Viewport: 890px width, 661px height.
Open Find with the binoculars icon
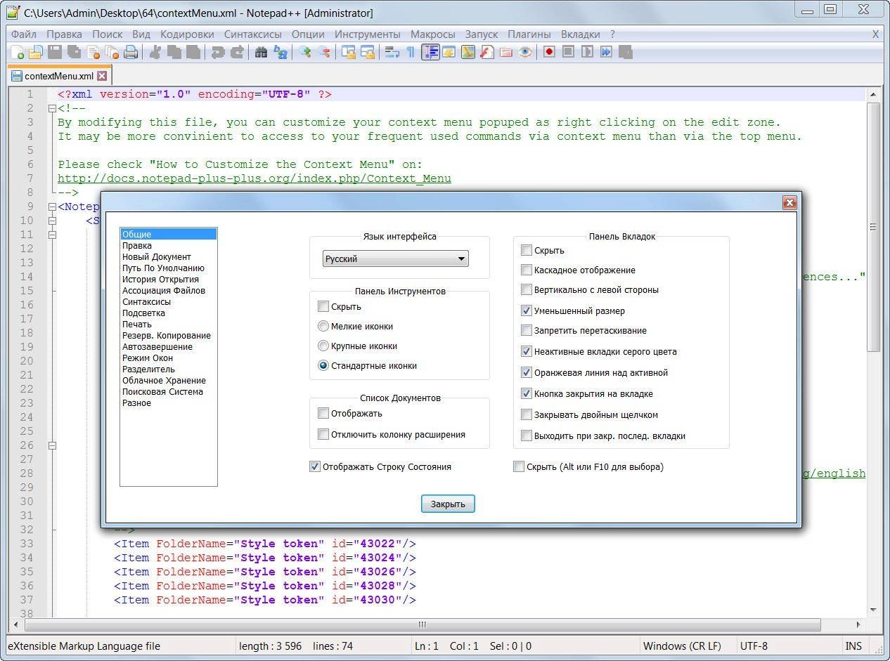[x=262, y=52]
